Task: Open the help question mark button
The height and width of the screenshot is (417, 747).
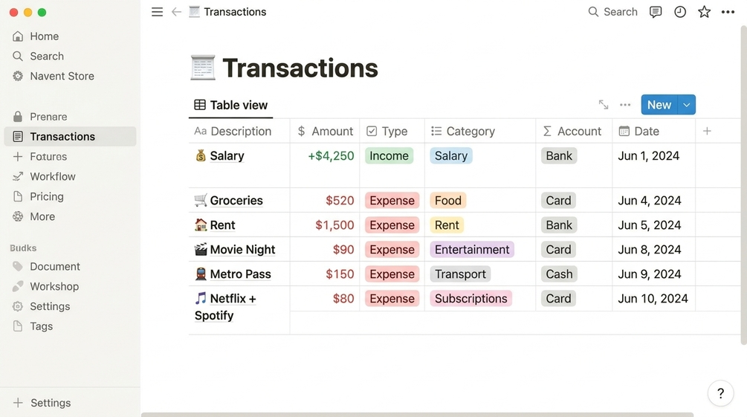Action: click(x=720, y=393)
